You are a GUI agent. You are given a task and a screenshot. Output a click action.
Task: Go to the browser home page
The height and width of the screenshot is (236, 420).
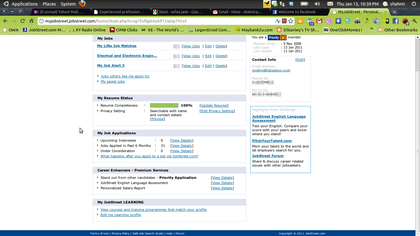[31, 21]
